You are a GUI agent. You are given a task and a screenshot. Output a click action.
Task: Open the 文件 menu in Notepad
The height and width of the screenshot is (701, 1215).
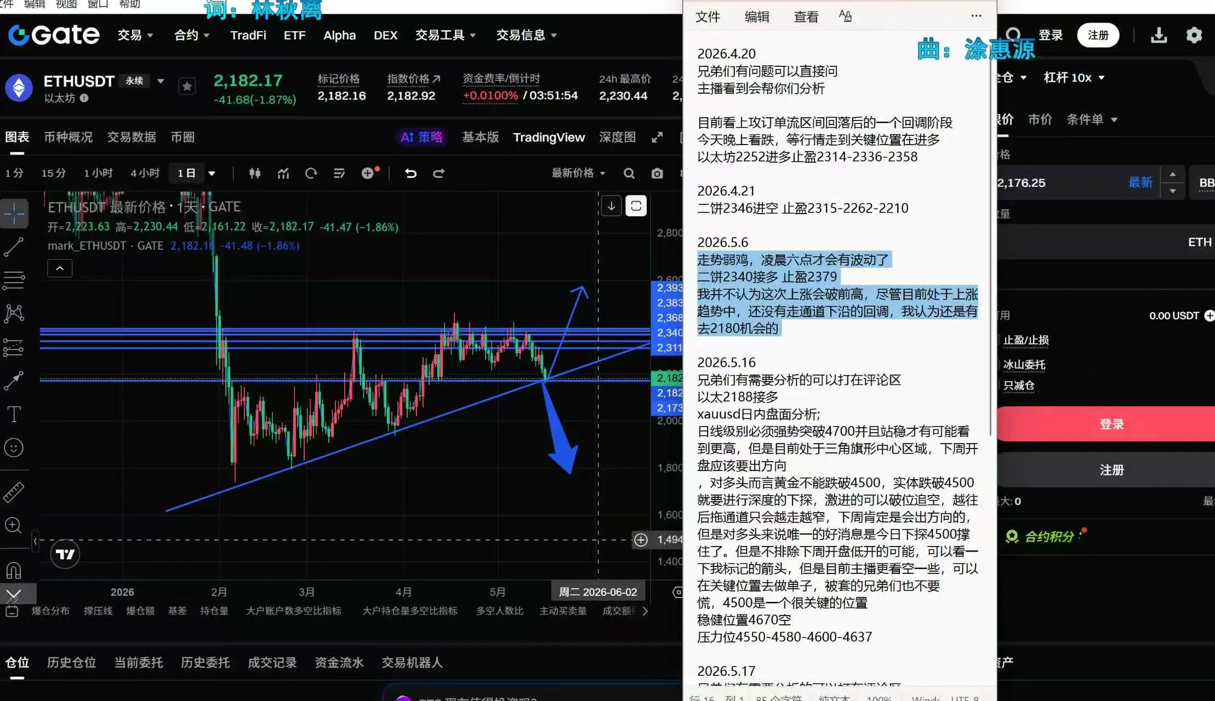point(708,16)
